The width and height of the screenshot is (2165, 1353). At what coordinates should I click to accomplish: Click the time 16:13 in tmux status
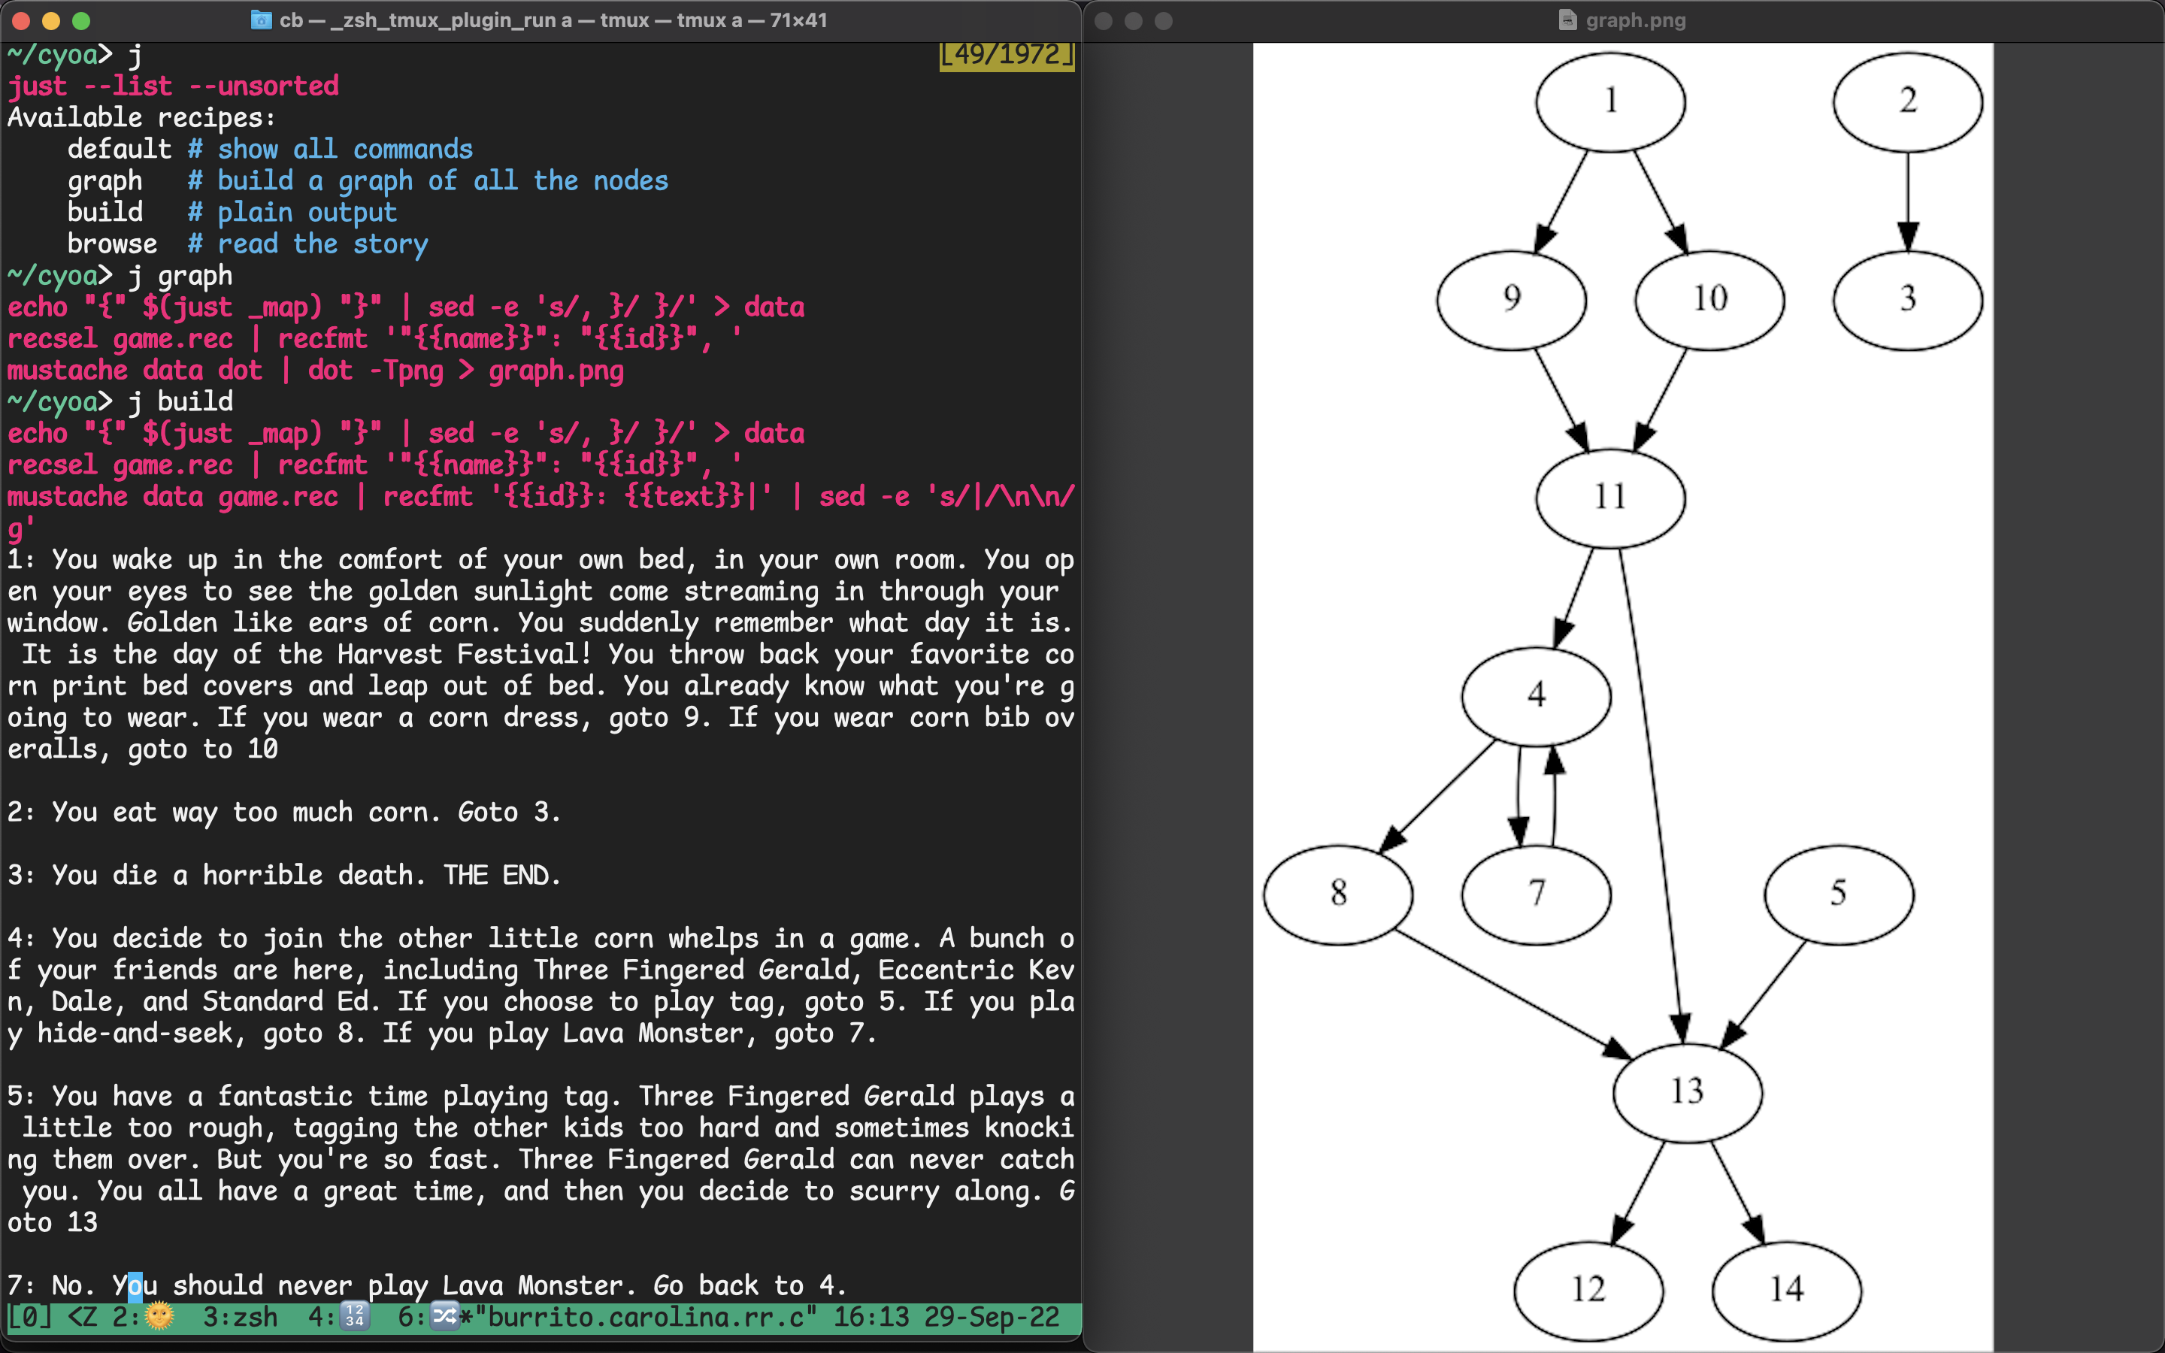[x=871, y=1316]
